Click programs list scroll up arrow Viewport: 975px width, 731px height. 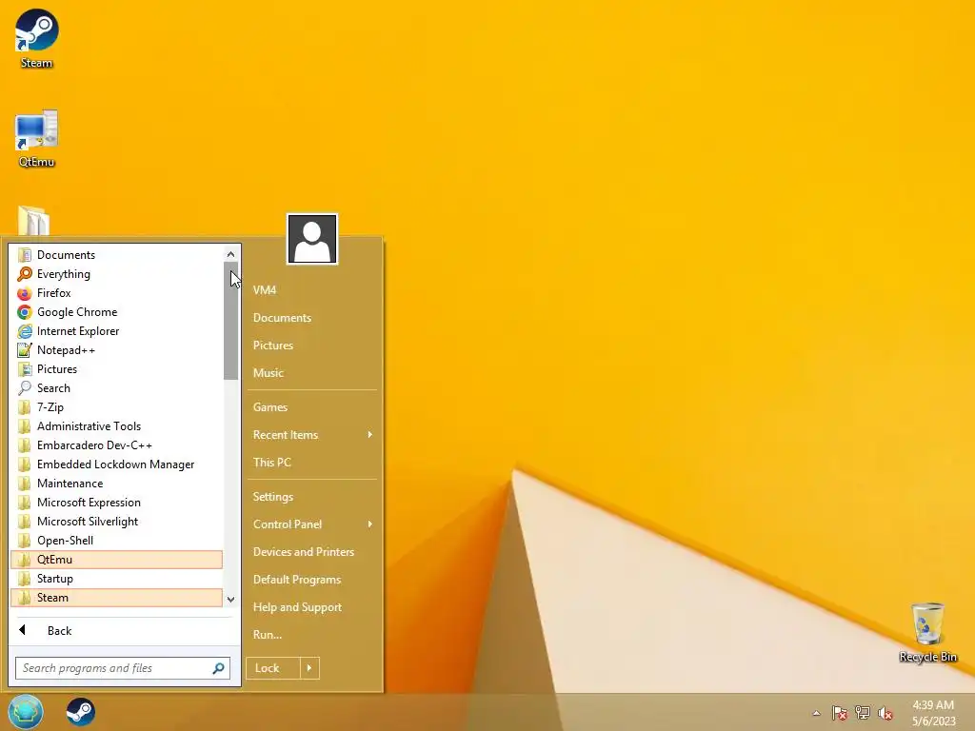[230, 254]
